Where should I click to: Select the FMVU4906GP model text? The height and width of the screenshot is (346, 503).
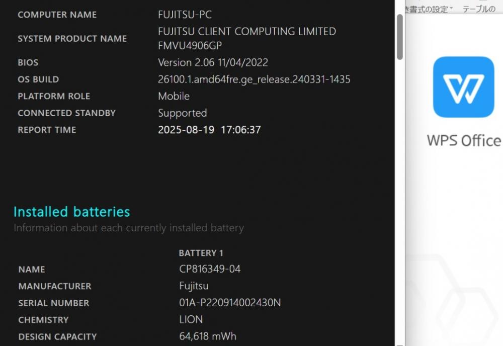(x=190, y=46)
